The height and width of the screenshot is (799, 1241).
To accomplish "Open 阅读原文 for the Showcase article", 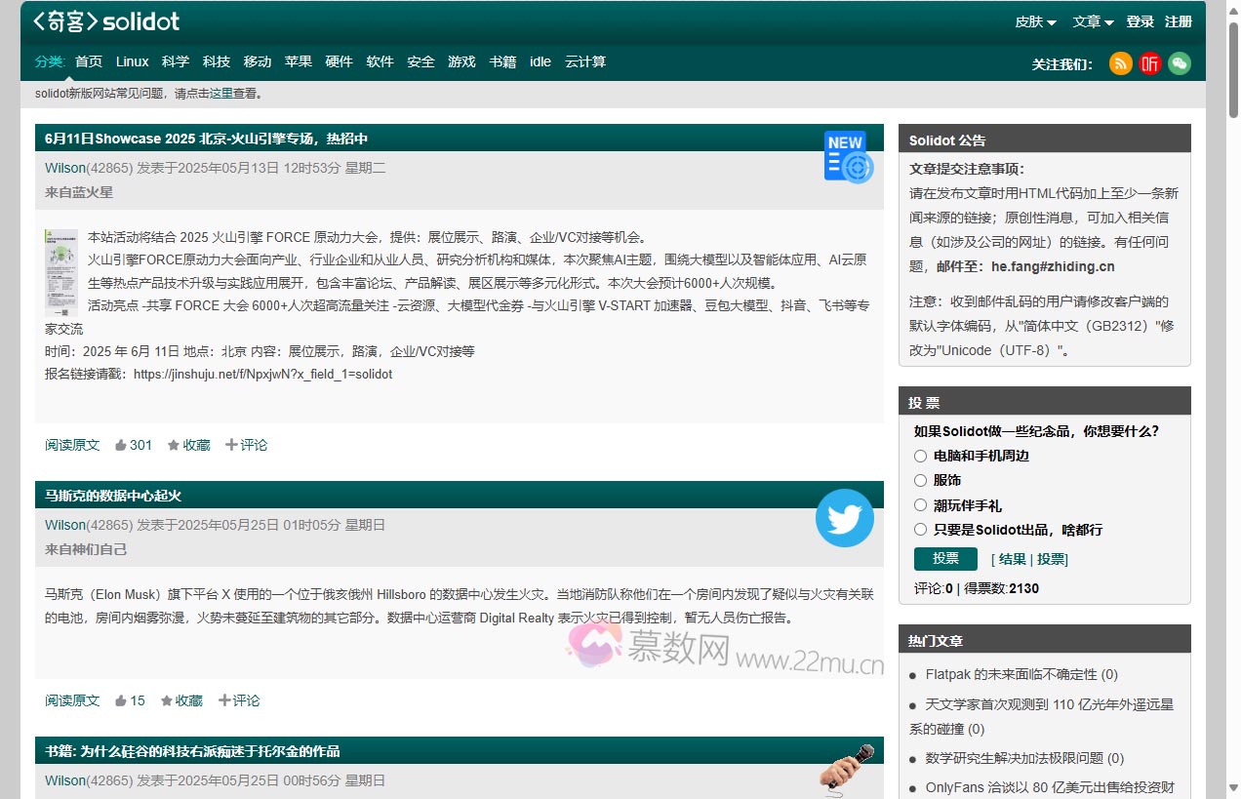I will [71, 444].
